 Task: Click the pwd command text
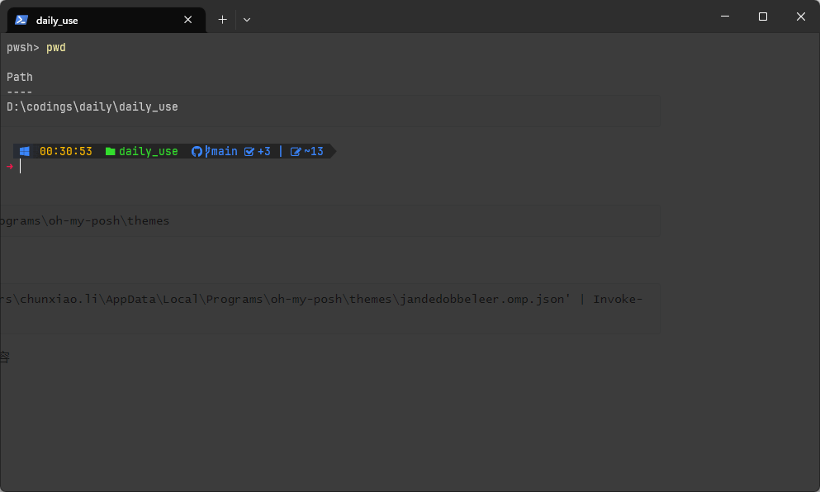56,48
